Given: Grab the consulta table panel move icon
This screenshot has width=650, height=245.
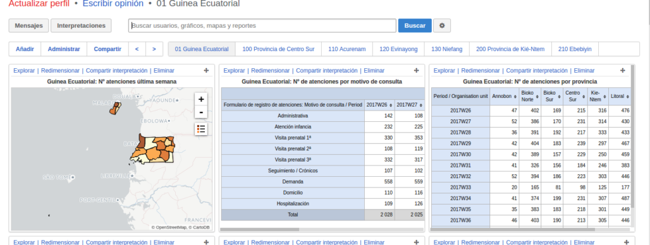Looking at the screenshot, I should point(417,71).
